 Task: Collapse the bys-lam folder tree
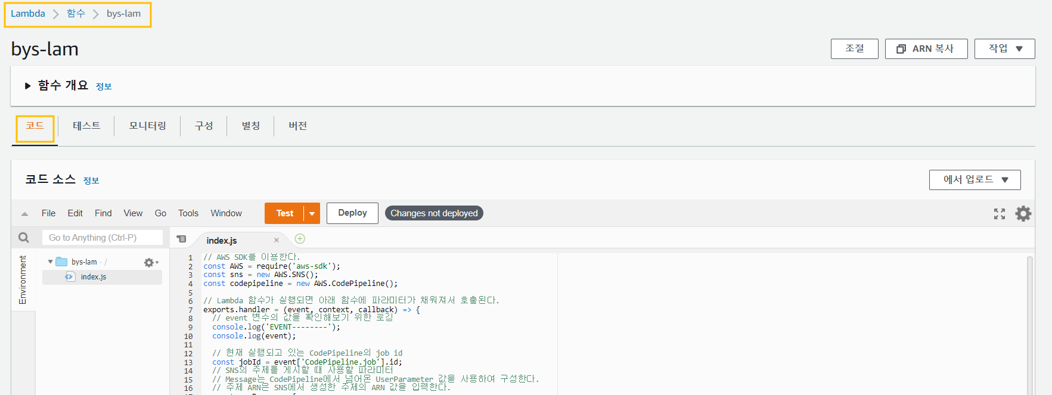[x=50, y=262]
